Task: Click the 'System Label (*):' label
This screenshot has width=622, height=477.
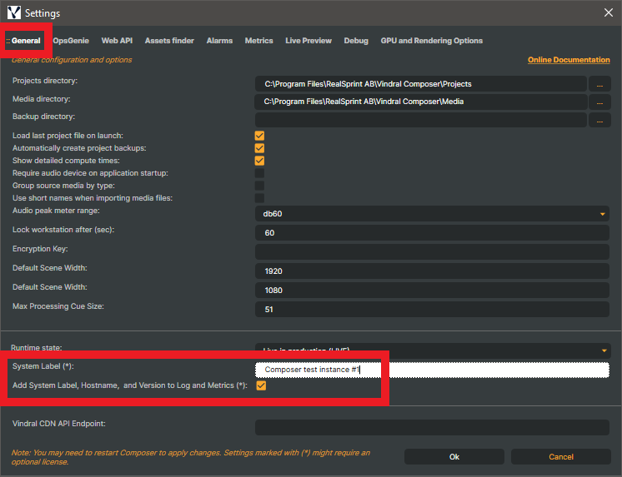Action: pyautogui.click(x=43, y=366)
